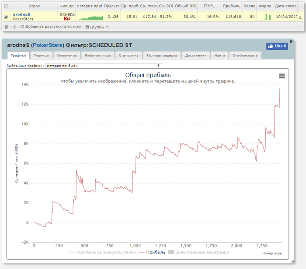Click the Form mini bar chart in arodnaS row
Viewport: 306px width, 269px height.
(x=265, y=17)
